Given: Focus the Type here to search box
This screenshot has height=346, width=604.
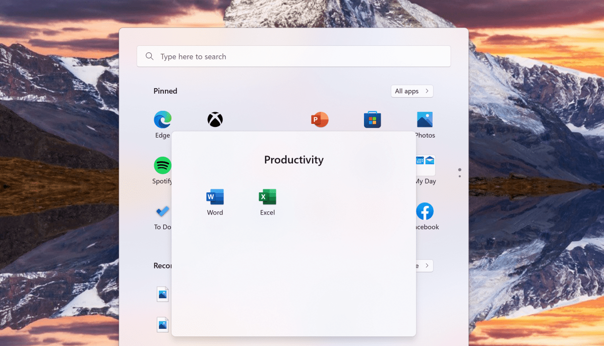Looking at the screenshot, I should click(293, 56).
